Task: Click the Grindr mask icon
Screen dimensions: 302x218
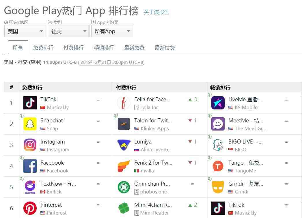Action: pos(218,187)
